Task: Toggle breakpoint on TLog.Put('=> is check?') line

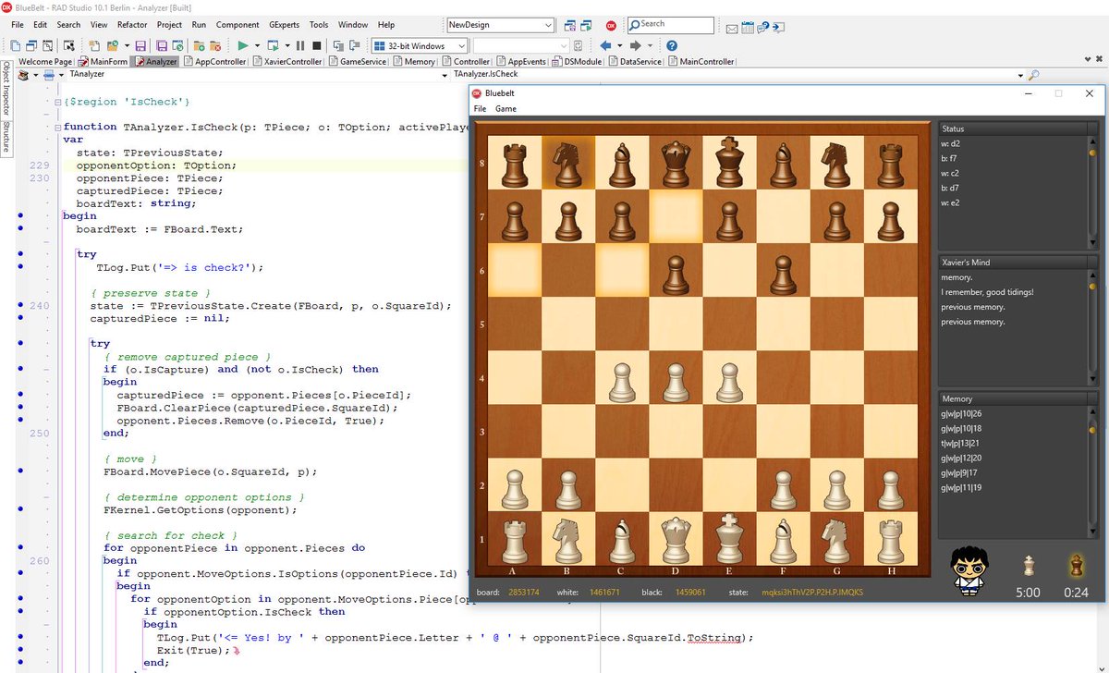Action: pyautogui.click(x=22, y=267)
